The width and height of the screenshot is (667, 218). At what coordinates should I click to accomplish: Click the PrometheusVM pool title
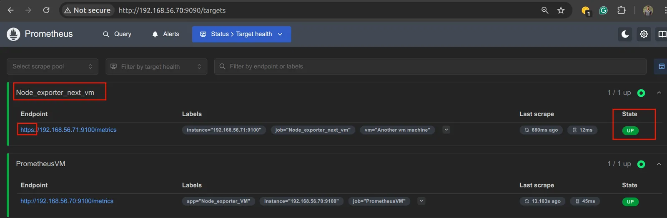point(40,164)
